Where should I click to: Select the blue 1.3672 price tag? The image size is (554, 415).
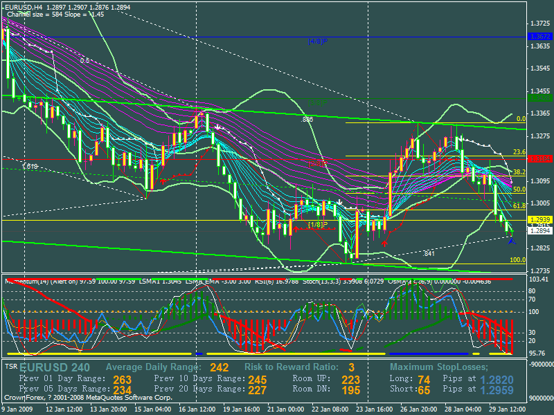pos(539,36)
